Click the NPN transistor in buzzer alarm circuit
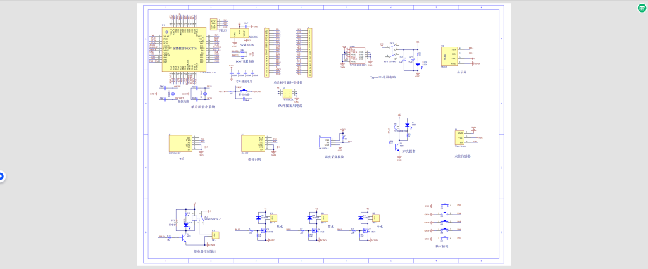The width and height of the screenshot is (648, 269). 397,146
